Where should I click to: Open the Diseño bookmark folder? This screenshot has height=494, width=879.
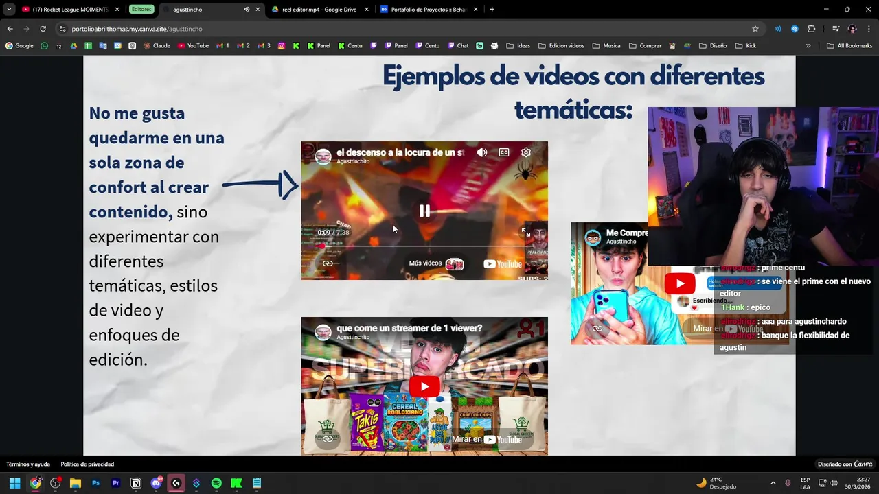click(x=712, y=46)
